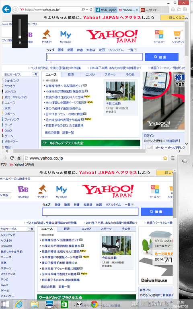
Task: Click Chrome vertical scrollbar thumb
Action: click(x=175, y=195)
